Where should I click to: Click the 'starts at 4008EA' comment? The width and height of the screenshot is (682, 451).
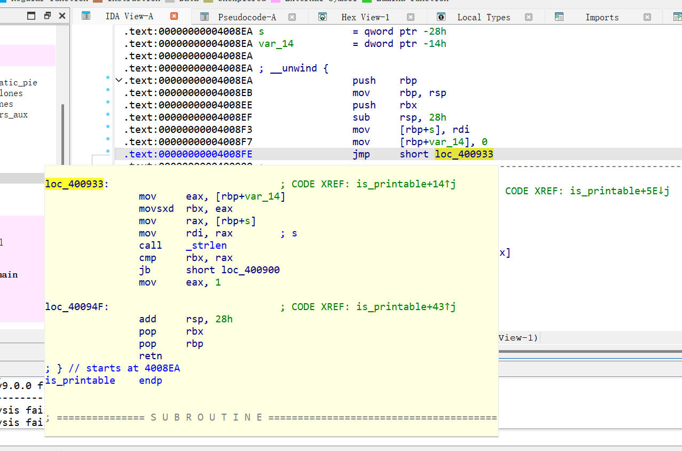pos(113,368)
